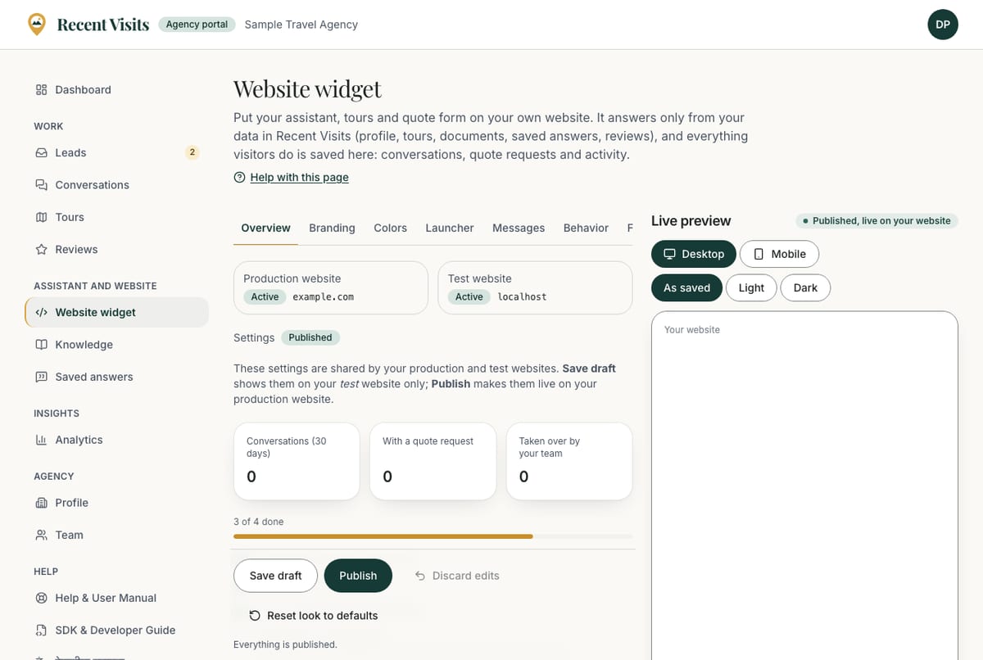Image resolution: width=983 pixels, height=660 pixels.
Task: Click the Profile building icon
Action: click(x=41, y=503)
